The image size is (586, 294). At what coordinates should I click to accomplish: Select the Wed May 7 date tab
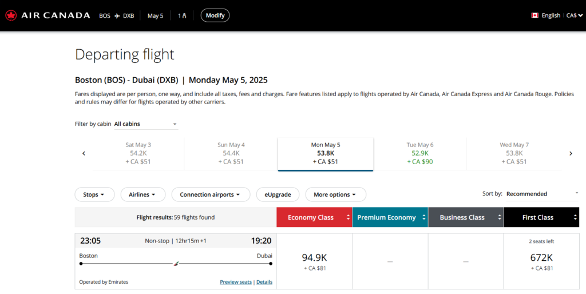click(x=514, y=153)
